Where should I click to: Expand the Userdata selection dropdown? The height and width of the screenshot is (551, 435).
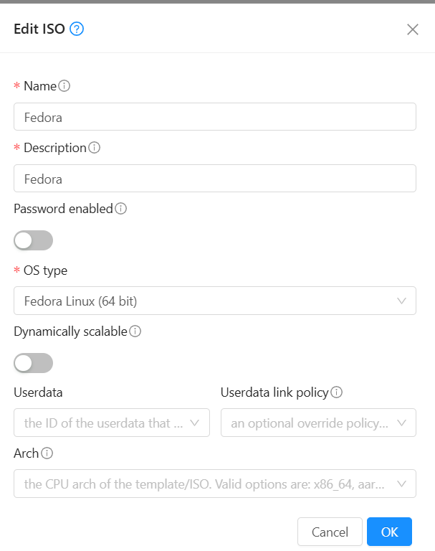click(112, 423)
